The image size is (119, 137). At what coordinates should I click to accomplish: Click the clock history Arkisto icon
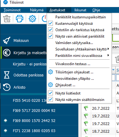[x=7, y=87]
